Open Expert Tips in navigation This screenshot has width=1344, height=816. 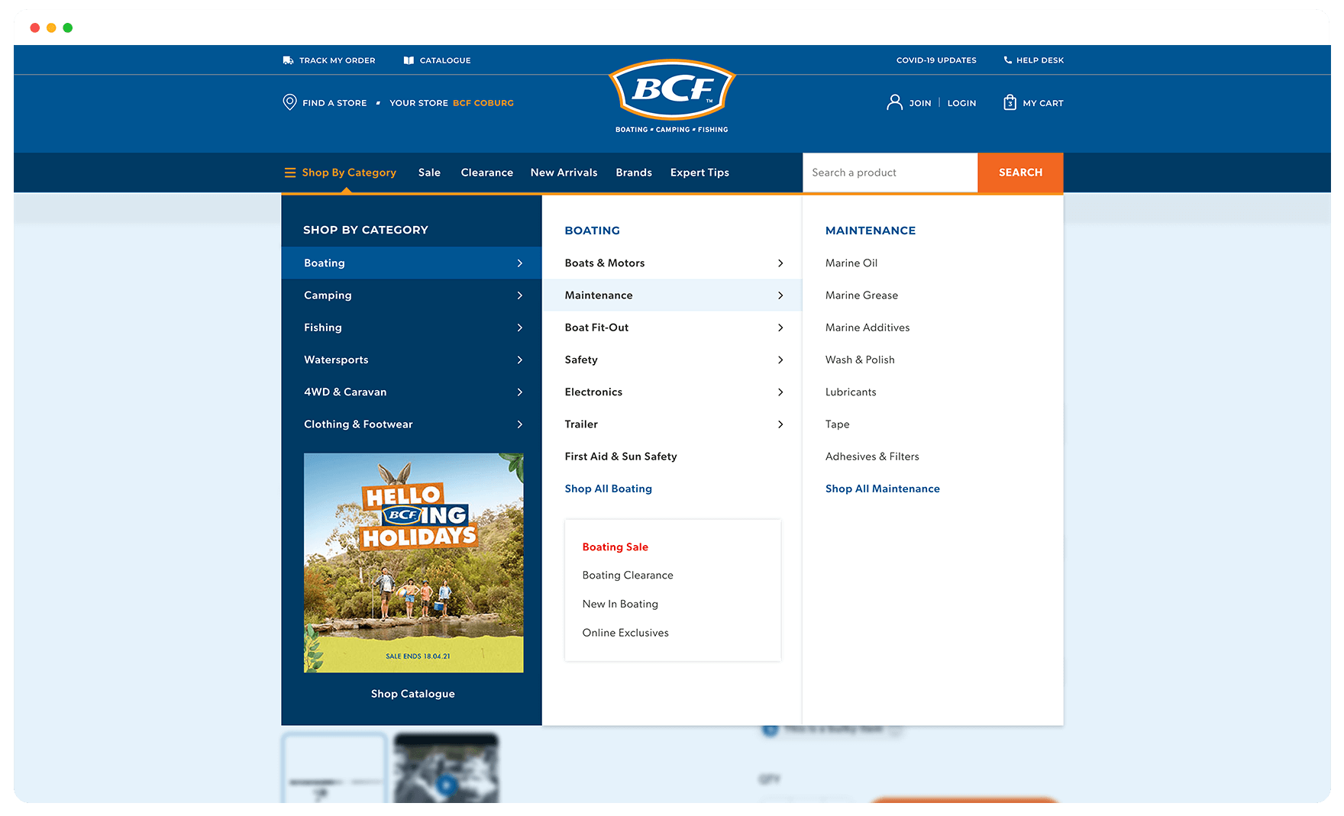click(699, 173)
